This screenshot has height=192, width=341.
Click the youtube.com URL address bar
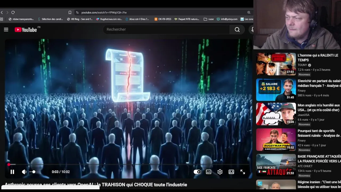pos(104,13)
